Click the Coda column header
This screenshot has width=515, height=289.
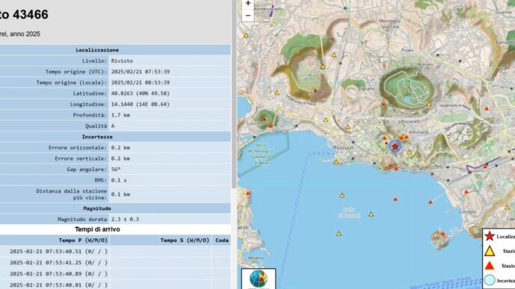222,240
